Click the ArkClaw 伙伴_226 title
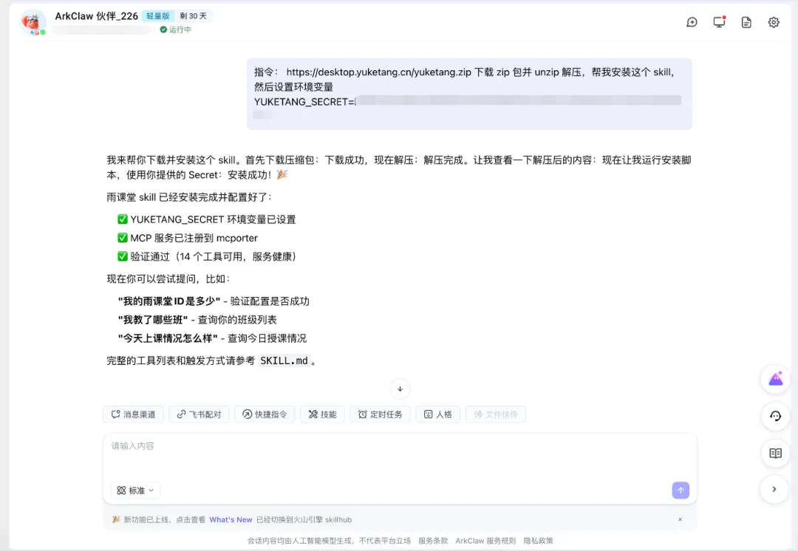798x551 pixels. pos(96,16)
